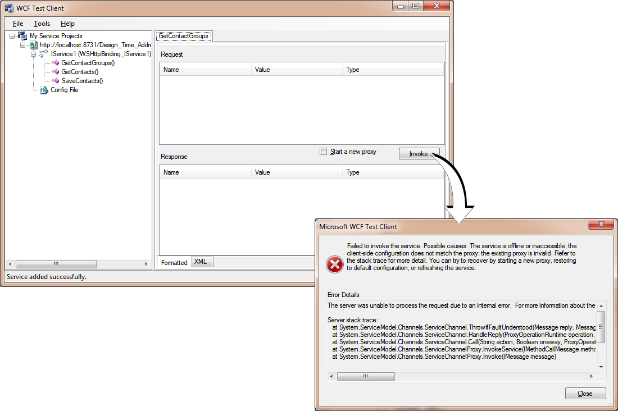The width and height of the screenshot is (618, 411).
Task: Select the GetContactGroups tab
Action: tap(184, 36)
